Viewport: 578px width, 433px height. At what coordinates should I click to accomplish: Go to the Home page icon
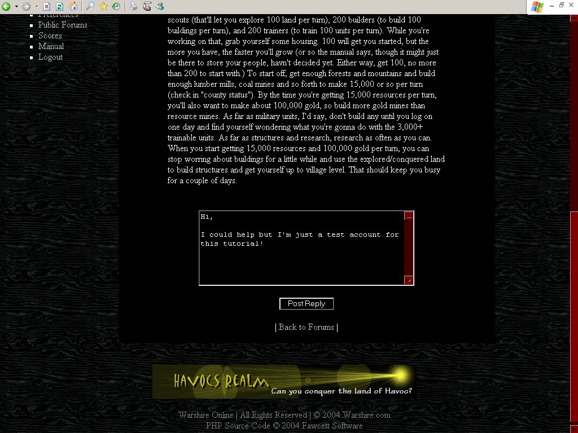(73, 6)
